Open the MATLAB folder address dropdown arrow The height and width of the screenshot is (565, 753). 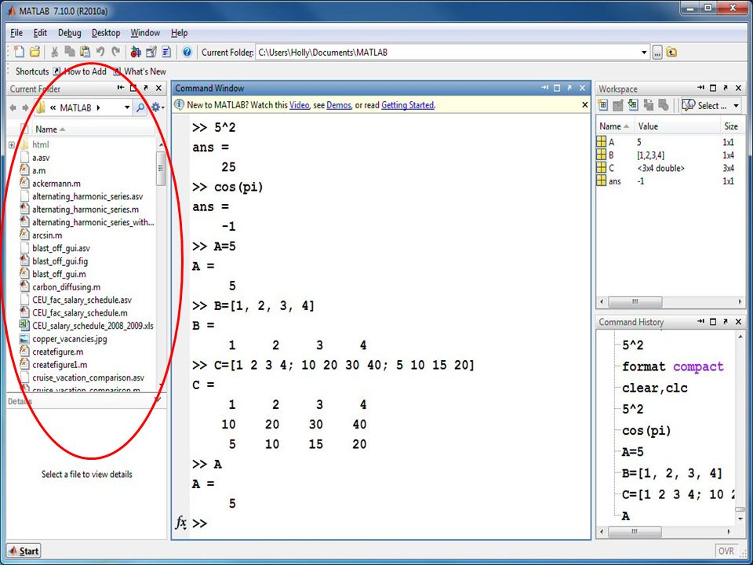127,108
